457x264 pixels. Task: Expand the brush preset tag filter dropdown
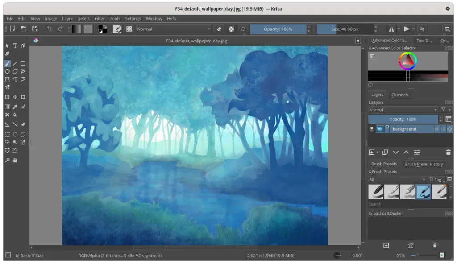397,180
